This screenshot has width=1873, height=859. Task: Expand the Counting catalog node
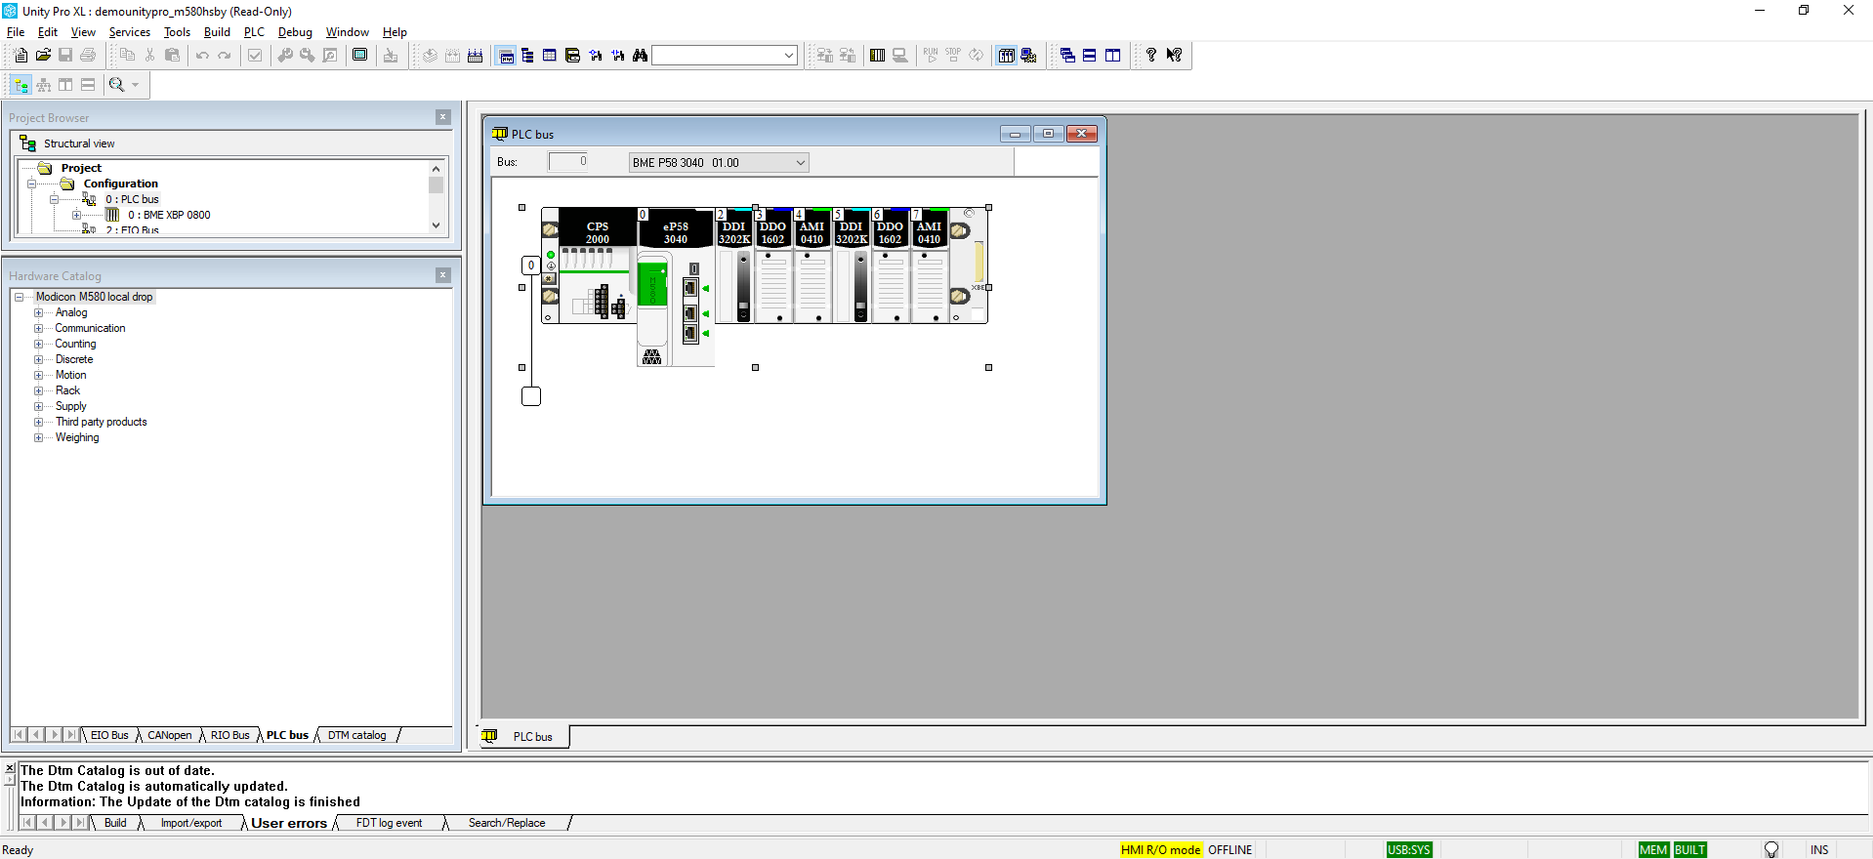(x=39, y=344)
